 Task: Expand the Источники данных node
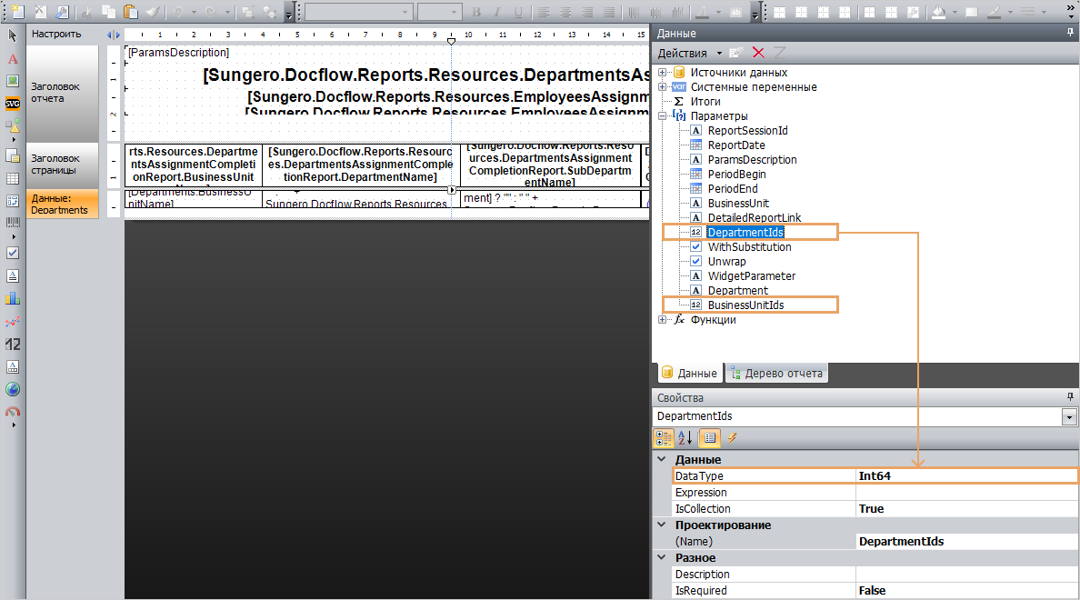(x=663, y=73)
